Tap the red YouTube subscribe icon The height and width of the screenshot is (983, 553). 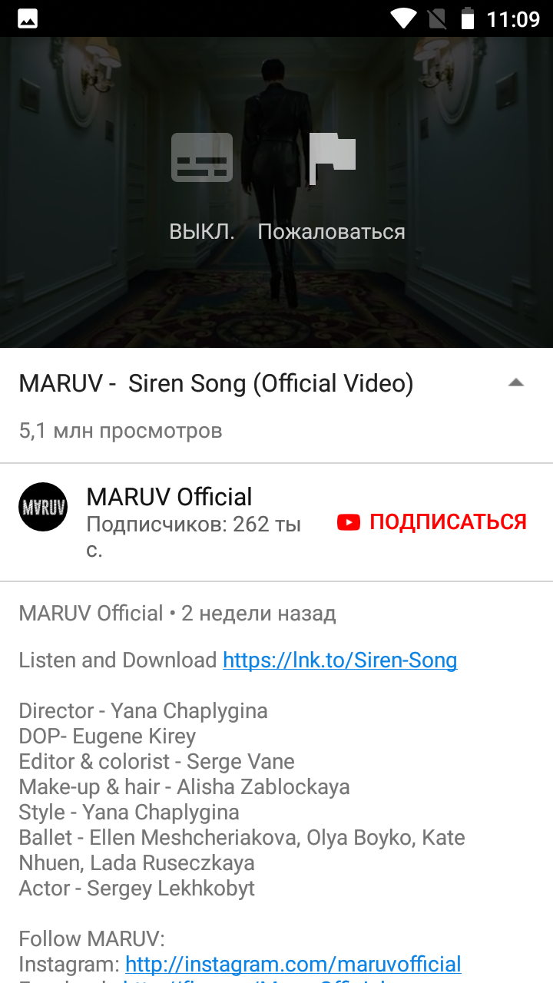pos(348,522)
